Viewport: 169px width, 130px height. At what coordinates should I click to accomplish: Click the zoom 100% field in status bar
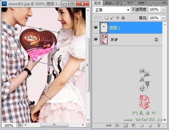click(9, 125)
